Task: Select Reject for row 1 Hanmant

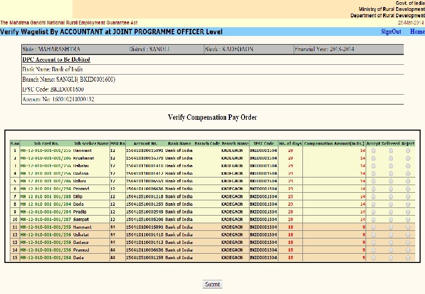Action: pos(408,150)
